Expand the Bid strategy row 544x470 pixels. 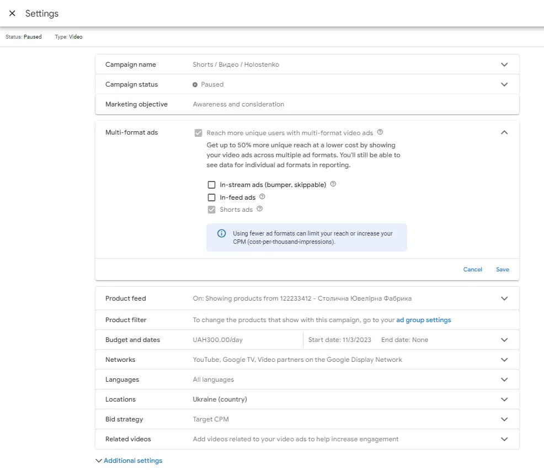point(504,419)
